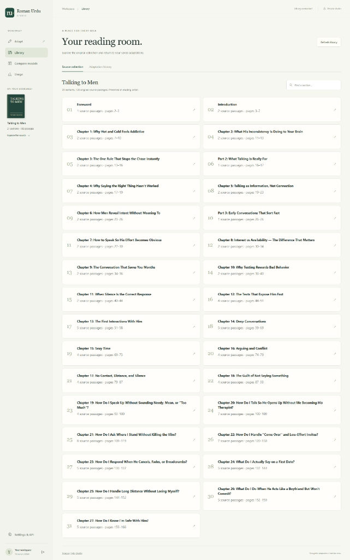Open Chapter 24: What to say on first date
The image size is (350, 560).
click(272, 467)
